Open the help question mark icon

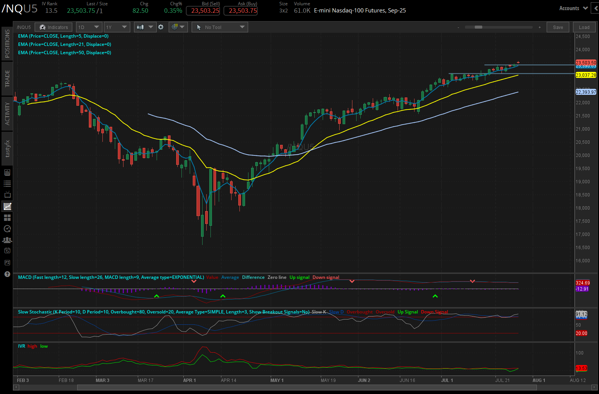[x=7, y=274]
